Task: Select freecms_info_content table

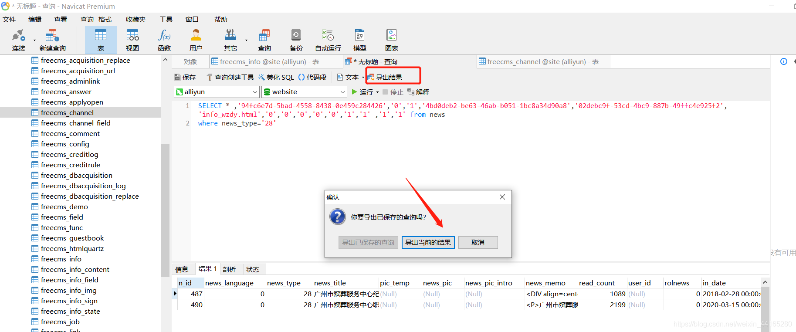Action: click(x=75, y=269)
